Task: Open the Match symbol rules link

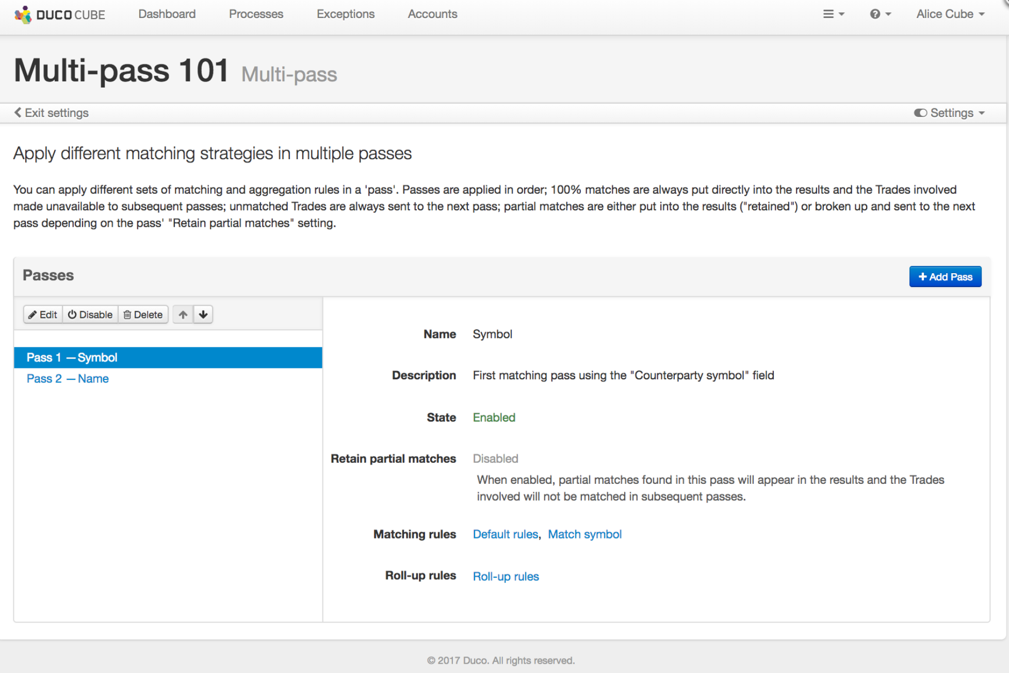Action: point(584,534)
